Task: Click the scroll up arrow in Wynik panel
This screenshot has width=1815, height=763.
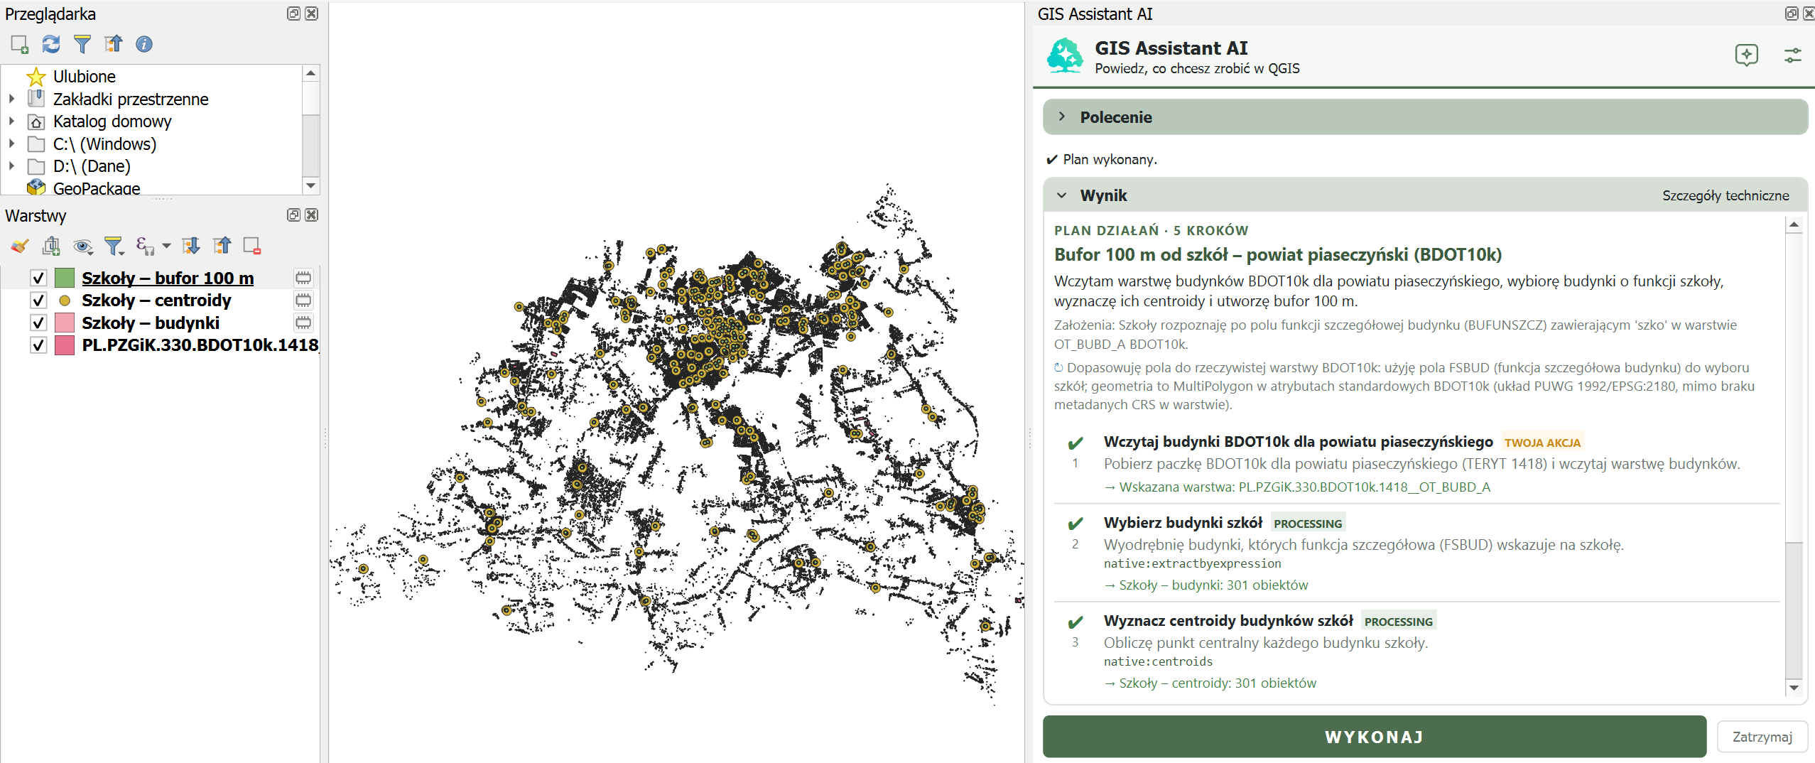Action: [x=1794, y=224]
